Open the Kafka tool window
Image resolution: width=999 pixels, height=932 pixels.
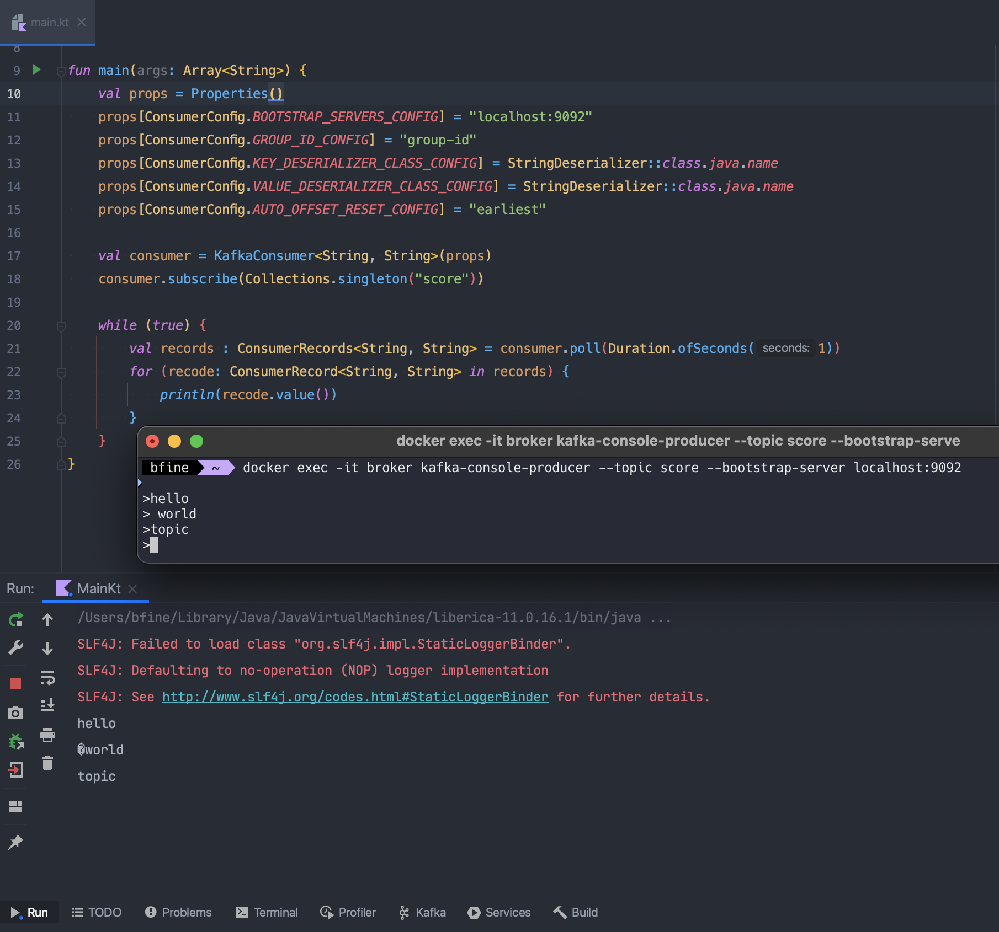coord(422,912)
